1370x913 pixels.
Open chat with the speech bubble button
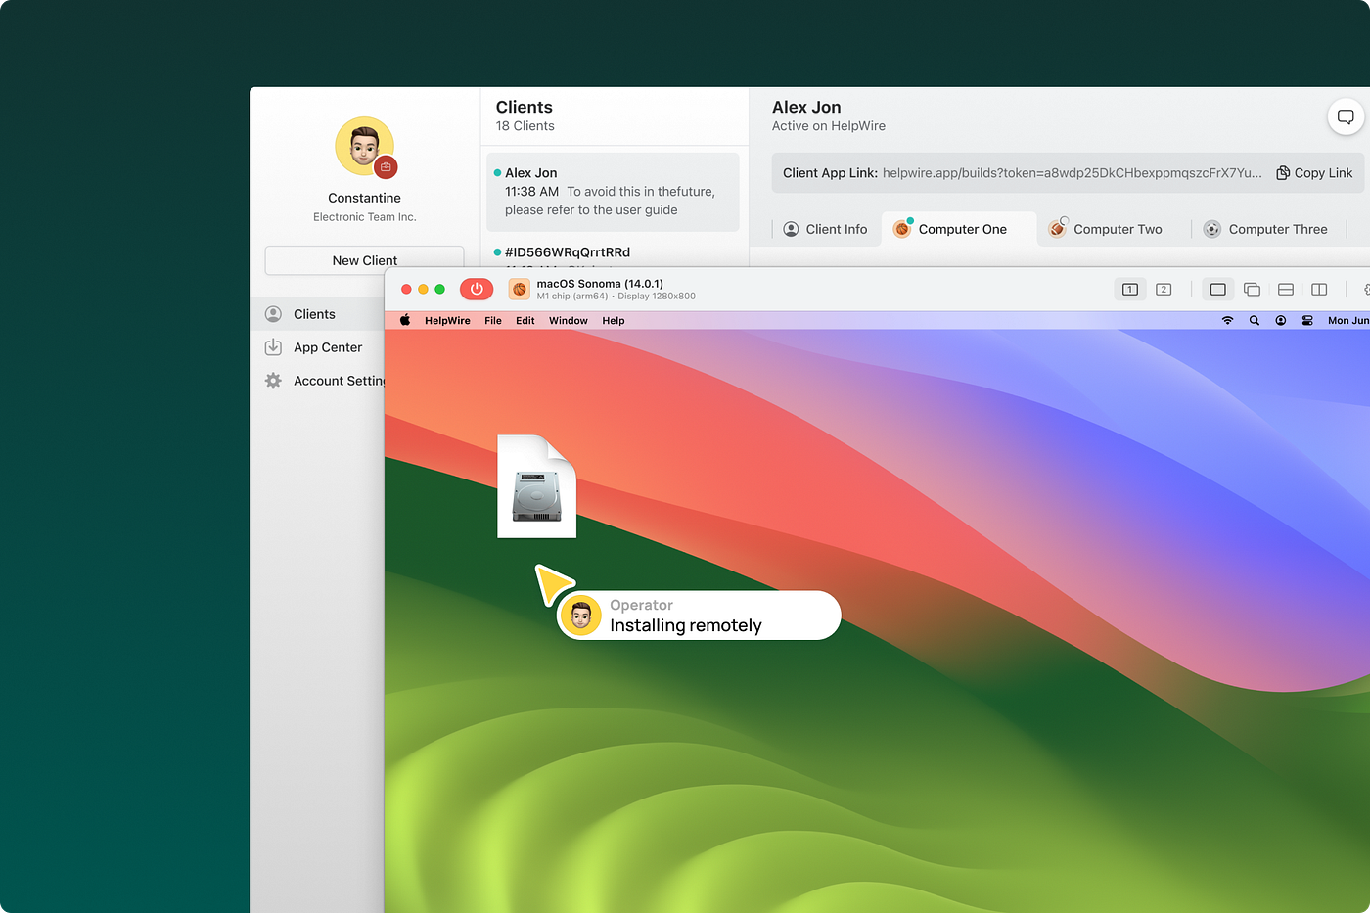tap(1346, 117)
